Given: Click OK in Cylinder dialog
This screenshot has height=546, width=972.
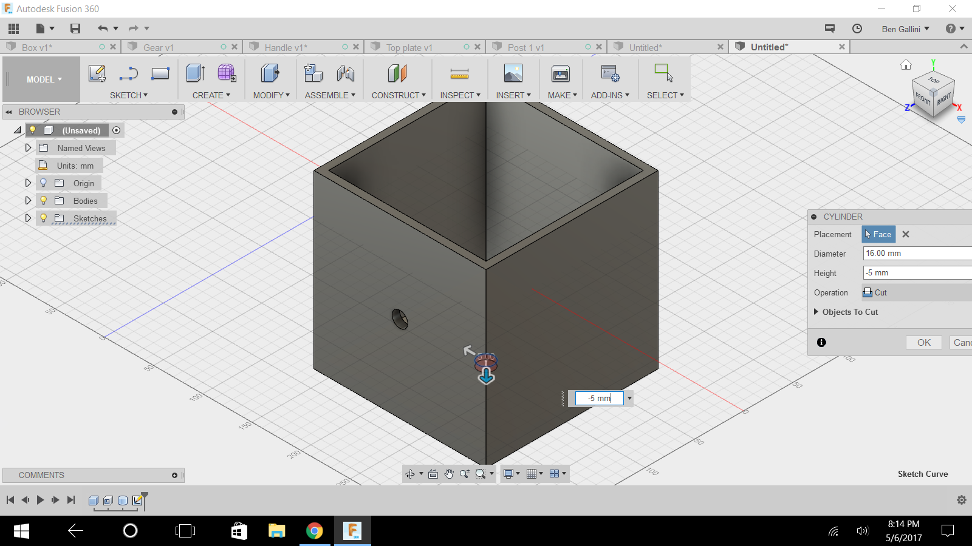Looking at the screenshot, I should click(x=924, y=343).
